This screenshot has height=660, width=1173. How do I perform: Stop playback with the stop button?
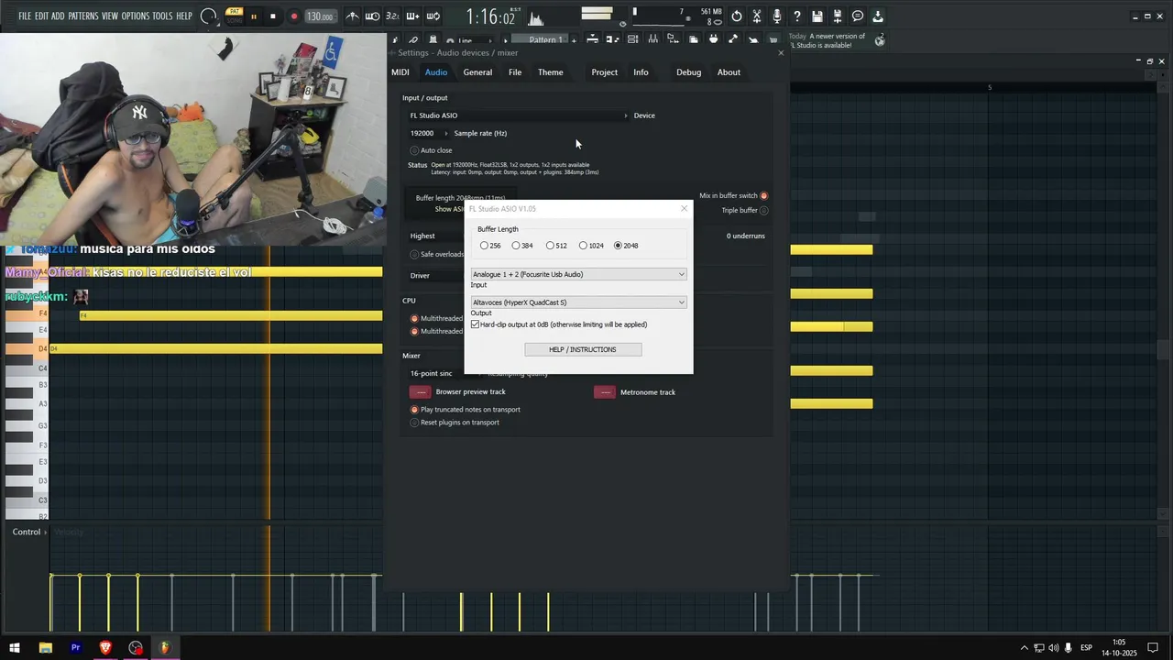[273, 16]
